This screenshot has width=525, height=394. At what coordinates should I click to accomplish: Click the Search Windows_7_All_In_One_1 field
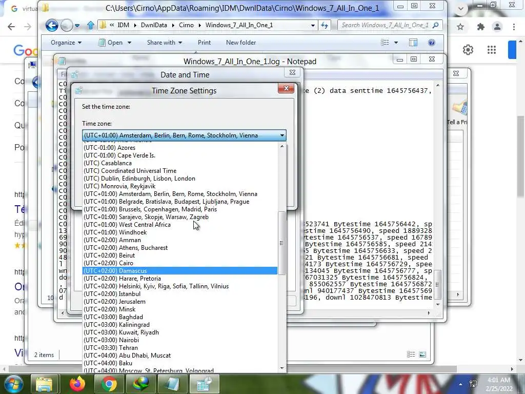click(x=385, y=25)
